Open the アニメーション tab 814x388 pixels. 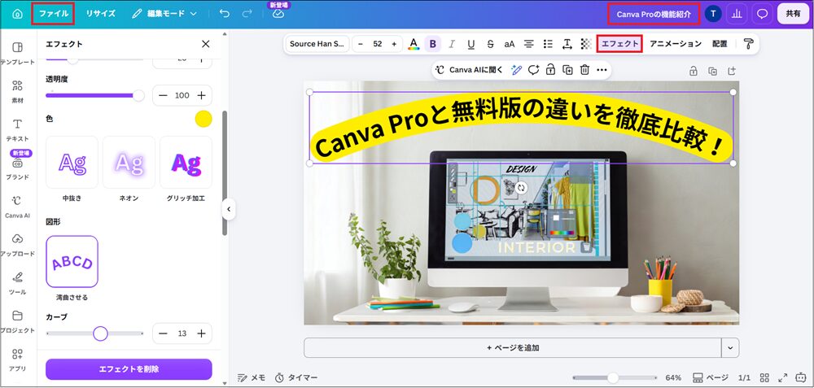click(x=676, y=44)
